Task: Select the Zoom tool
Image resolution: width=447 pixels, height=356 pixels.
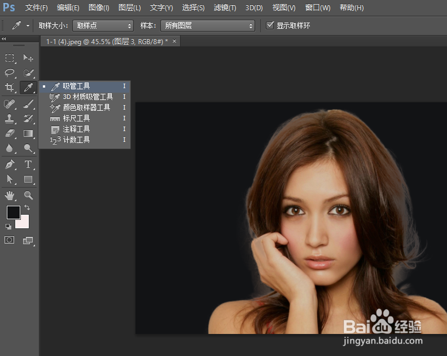Action: click(x=28, y=196)
